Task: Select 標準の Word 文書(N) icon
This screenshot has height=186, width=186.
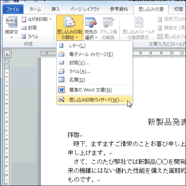Action: pyautogui.click(x=61, y=90)
